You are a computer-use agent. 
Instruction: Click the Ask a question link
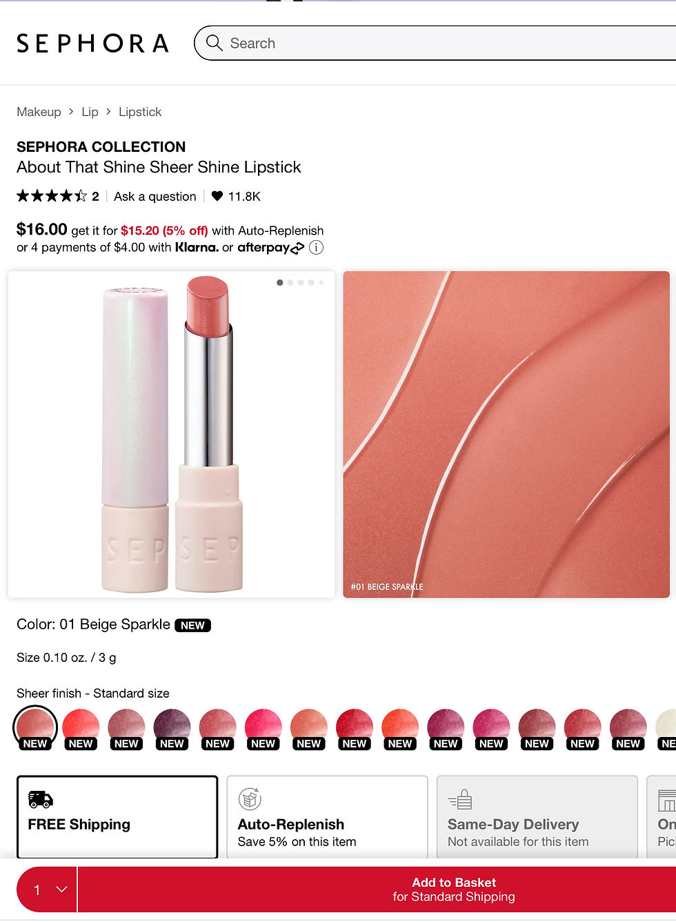(x=155, y=197)
